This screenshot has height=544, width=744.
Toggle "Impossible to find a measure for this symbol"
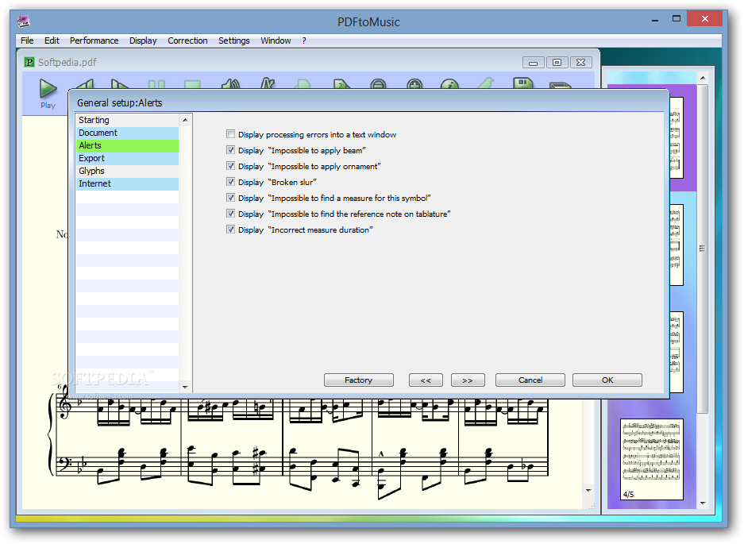point(230,198)
